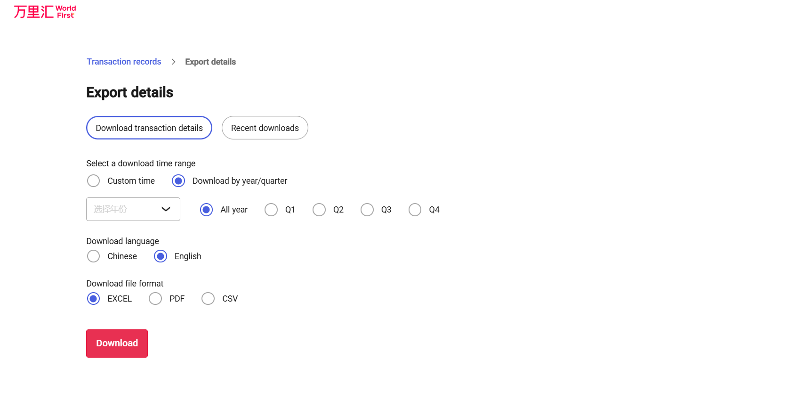Choose the Q1 quarter option
The image size is (804, 409).
[271, 210]
